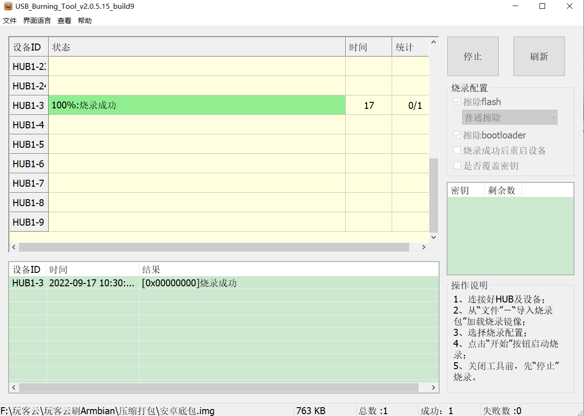Image resolution: width=584 pixels, height=416 pixels.
Task: Click the USB Burning Tool app icon in title bar
Action: (x=7, y=6)
